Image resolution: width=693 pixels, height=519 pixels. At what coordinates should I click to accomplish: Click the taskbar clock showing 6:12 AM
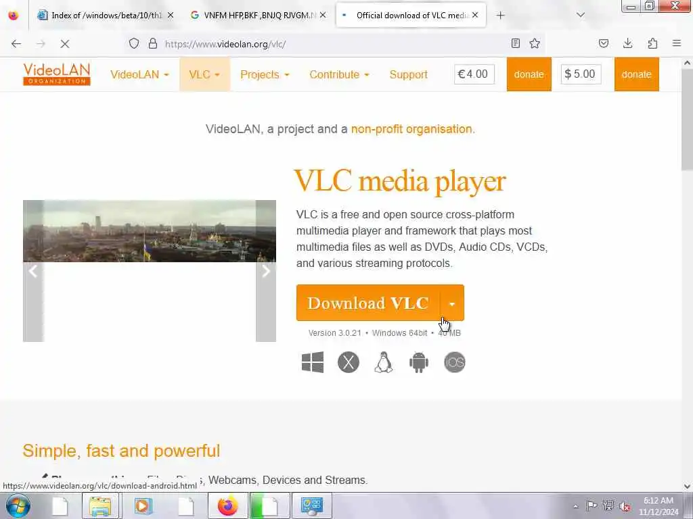tap(658, 506)
